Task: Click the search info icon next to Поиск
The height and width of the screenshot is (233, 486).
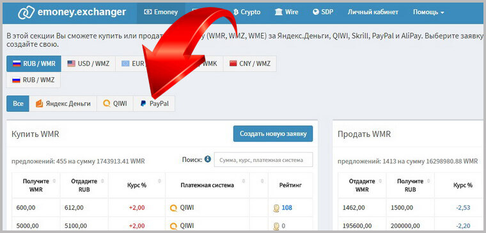Action: click(208, 159)
